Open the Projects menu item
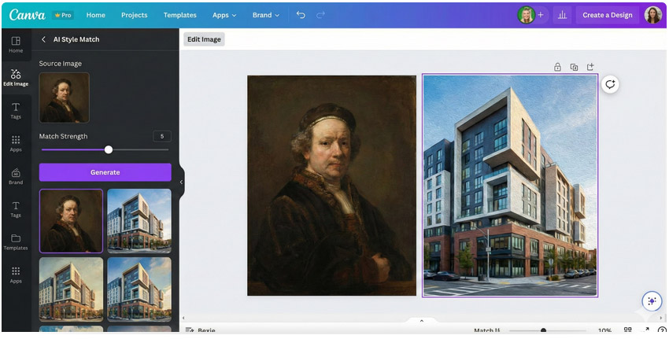 [x=134, y=15]
